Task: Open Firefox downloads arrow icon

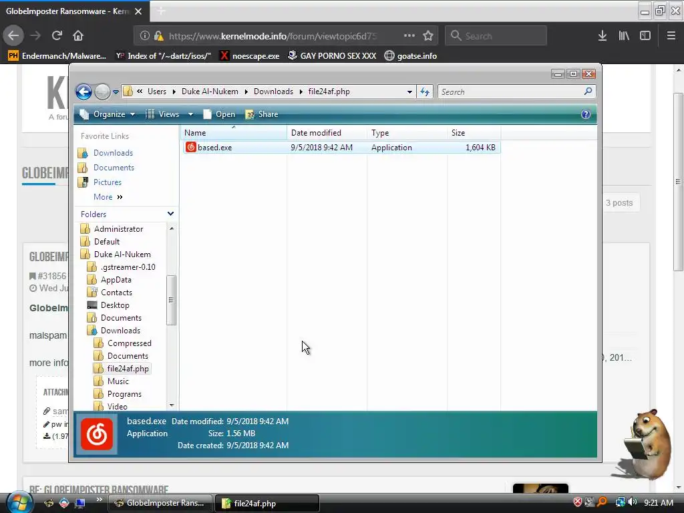Action: pyautogui.click(x=603, y=36)
